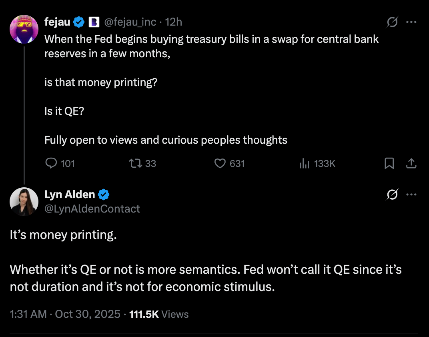Share fejau's post
Viewport: 429px width, 337px height.
click(x=411, y=163)
